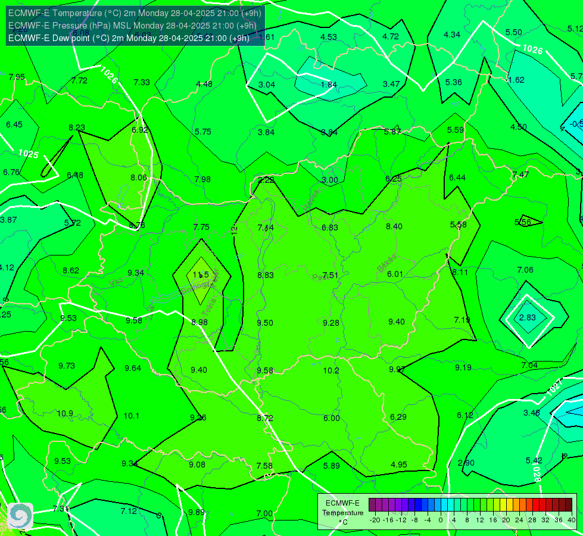Click the 1027 pressure isobar label
Image resolution: width=583 pixels, height=536 pixels.
pos(554,387)
